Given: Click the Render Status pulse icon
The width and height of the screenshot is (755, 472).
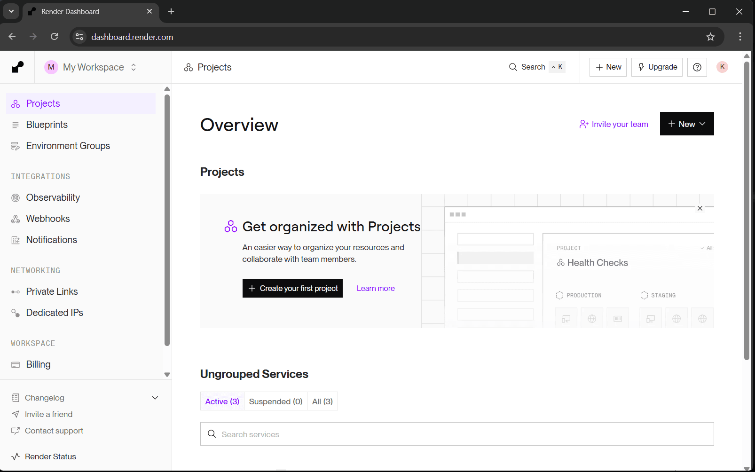Looking at the screenshot, I should [16, 456].
